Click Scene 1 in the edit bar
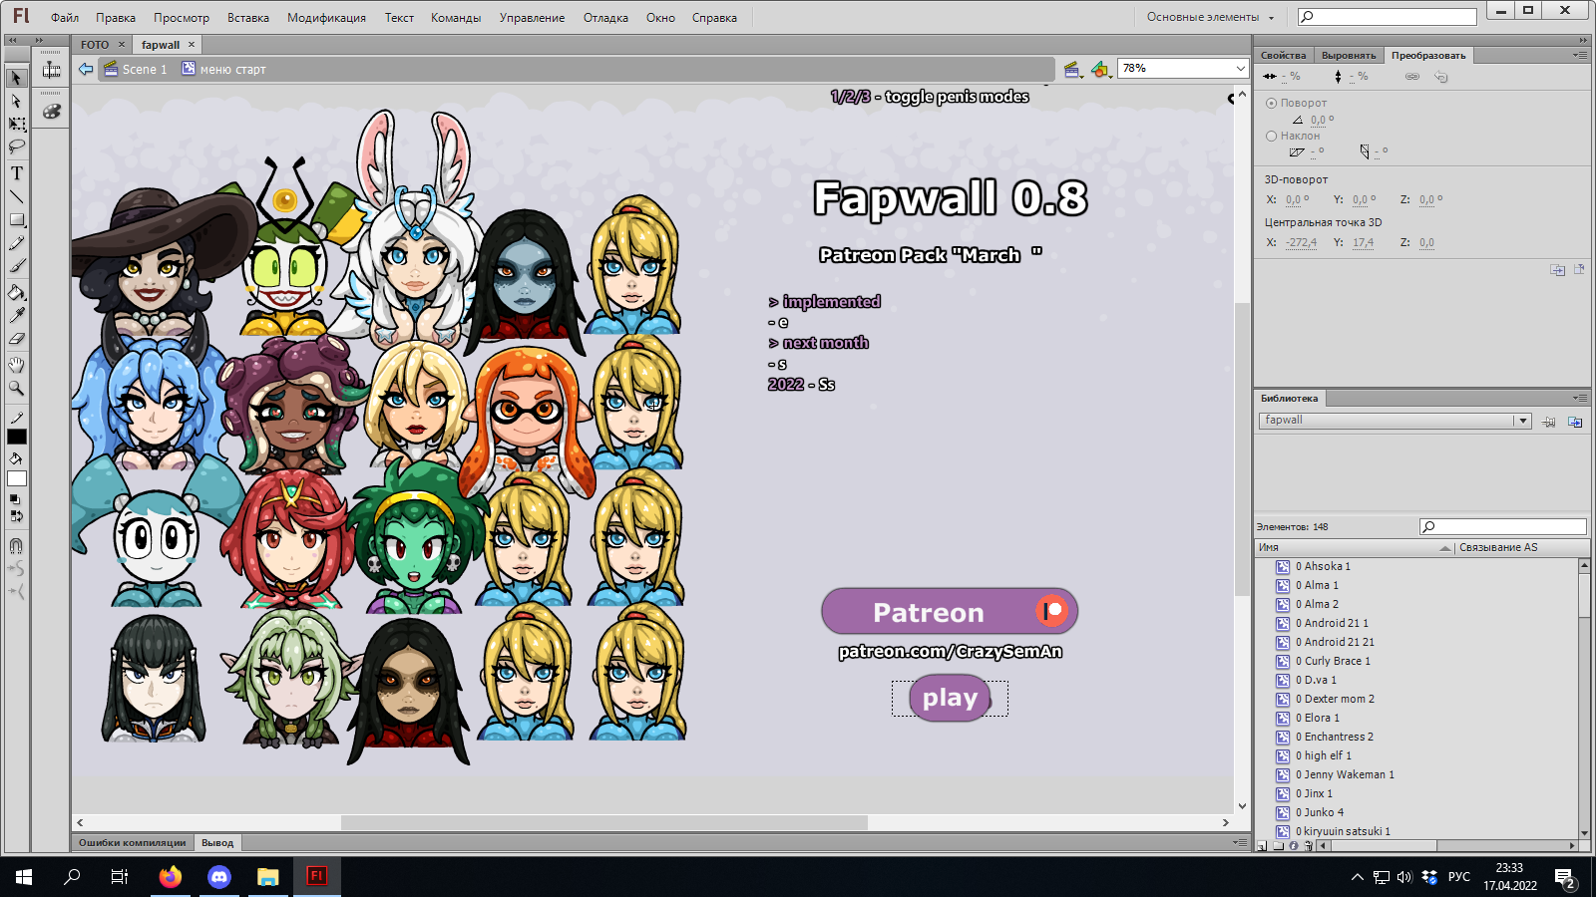The height and width of the screenshot is (897, 1596). click(x=136, y=69)
